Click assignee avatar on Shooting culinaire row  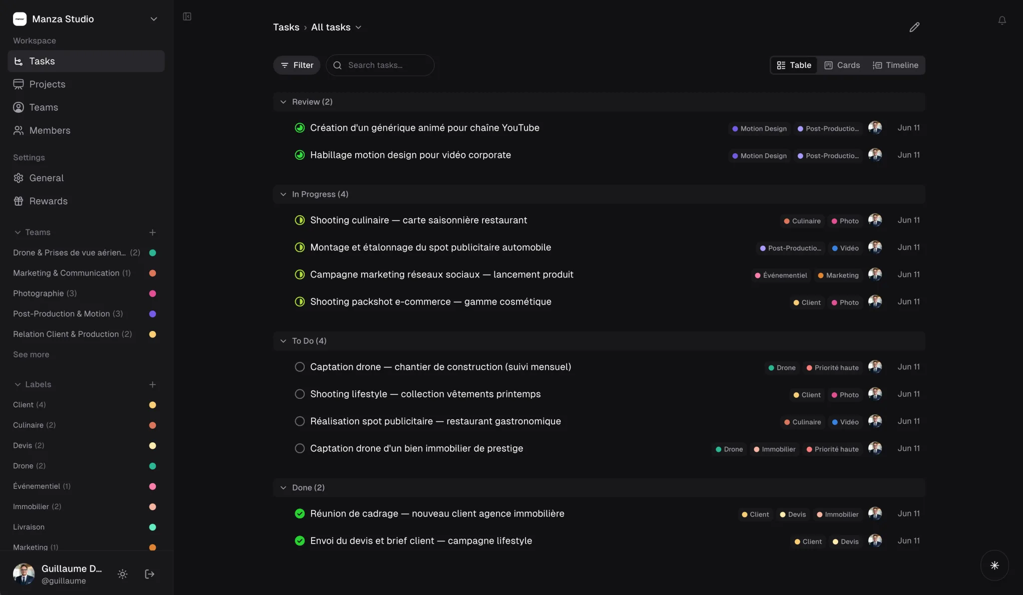875,220
